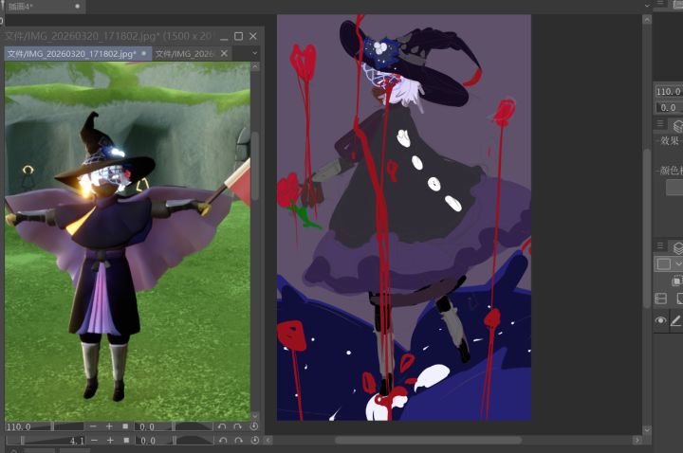
Task: Click main canvas vertical scroll up arrow
Action: 647,20
